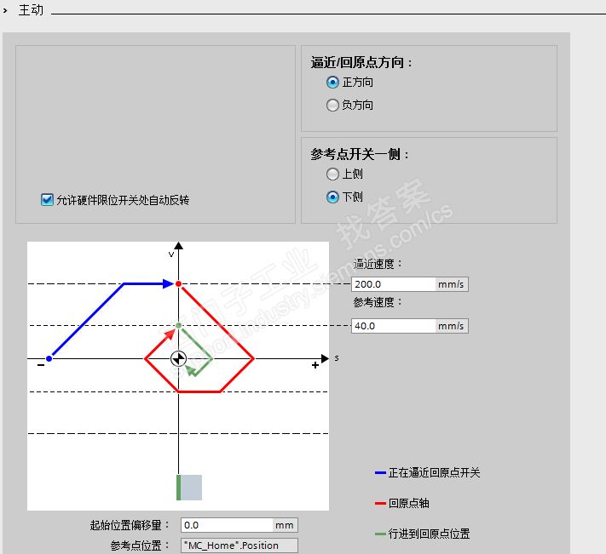The width and height of the screenshot is (606, 554).
Task: Click the red approach velocity point
Action: click(178, 284)
